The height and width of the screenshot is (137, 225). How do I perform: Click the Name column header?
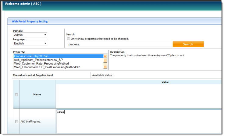tap(37, 95)
